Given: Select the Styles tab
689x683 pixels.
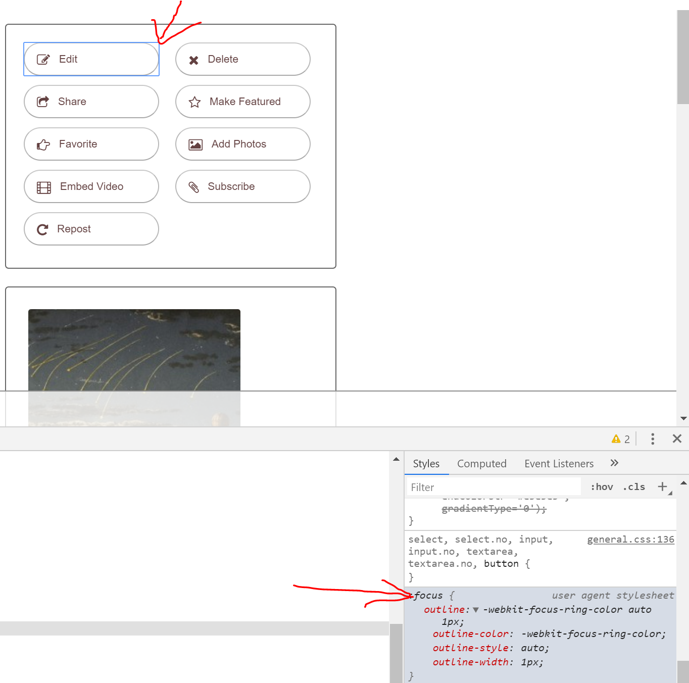Looking at the screenshot, I should (426, 464).
